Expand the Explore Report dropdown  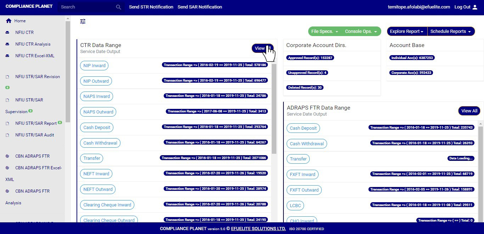click(407, 31)
